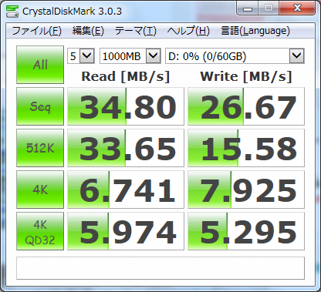Run the 512K benchmark
The height and width of the screenshot is (292, 321).
point(40,148)
